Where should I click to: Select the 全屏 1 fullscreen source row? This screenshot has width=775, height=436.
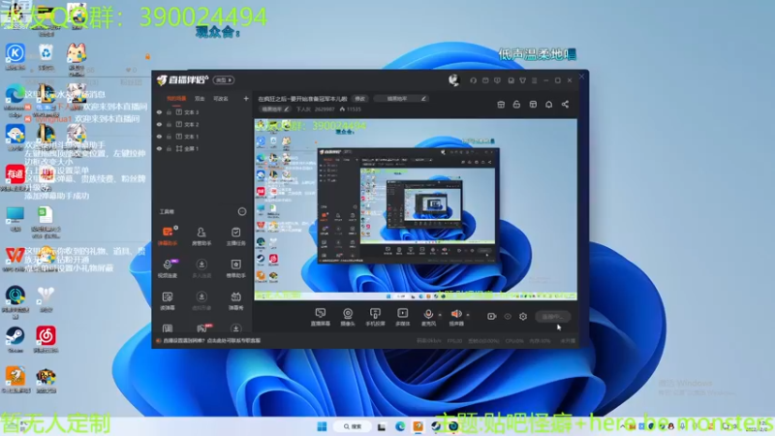click(202, 148)
